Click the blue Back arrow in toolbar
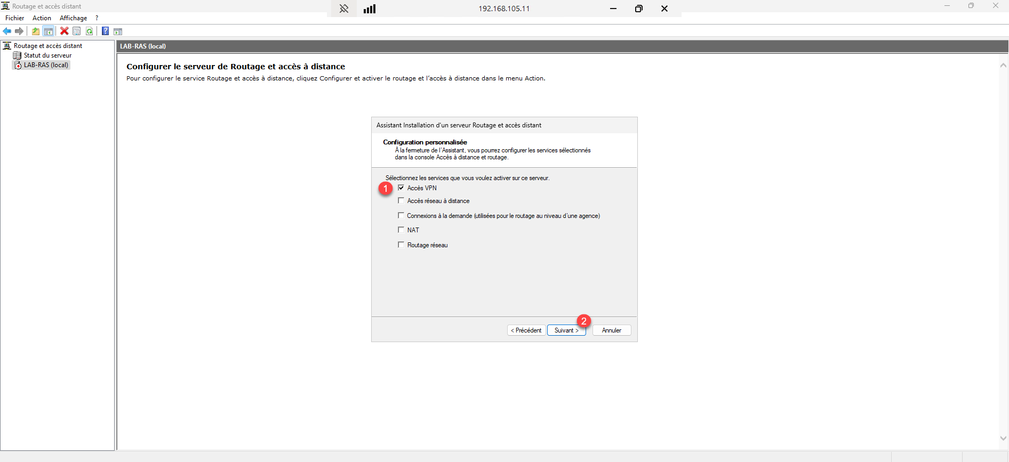 7,31
